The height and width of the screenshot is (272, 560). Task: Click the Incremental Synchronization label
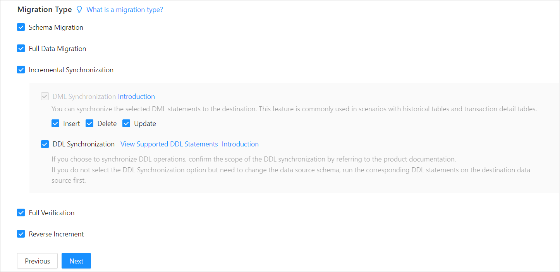tap(71, 70)
